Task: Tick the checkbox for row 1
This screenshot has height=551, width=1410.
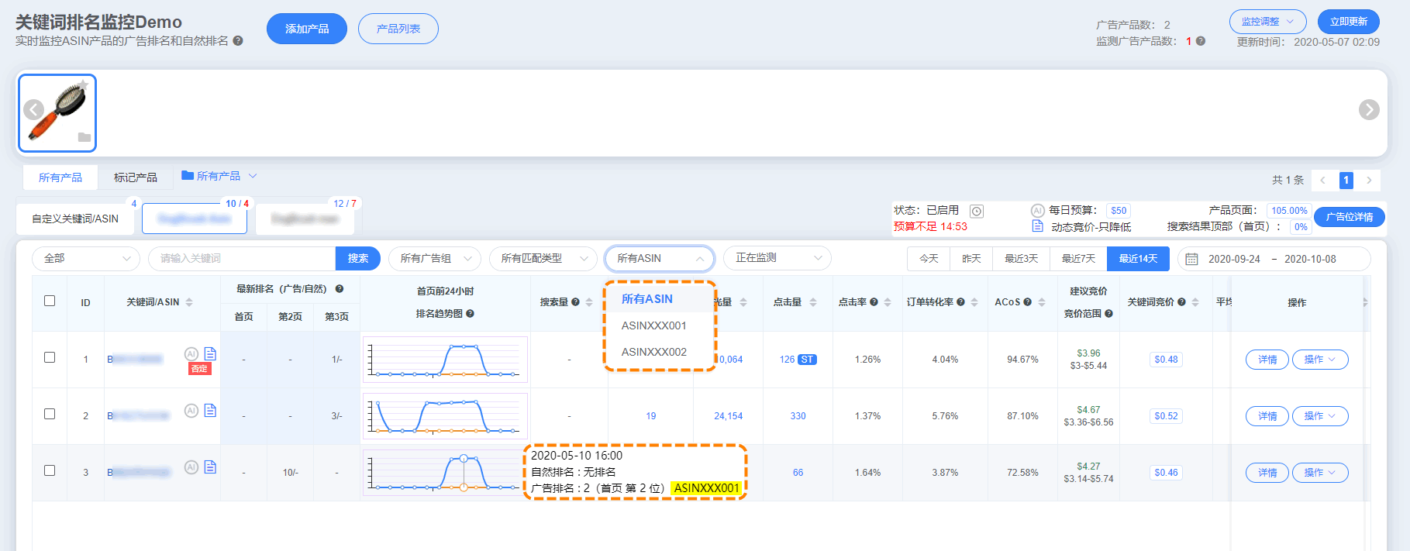Action: 50,357
